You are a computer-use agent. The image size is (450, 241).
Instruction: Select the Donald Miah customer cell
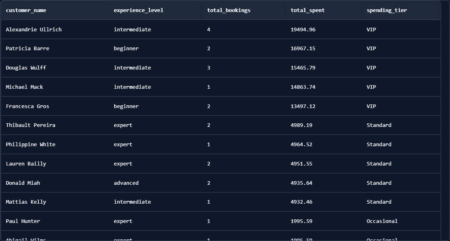(x=23, y=183)
